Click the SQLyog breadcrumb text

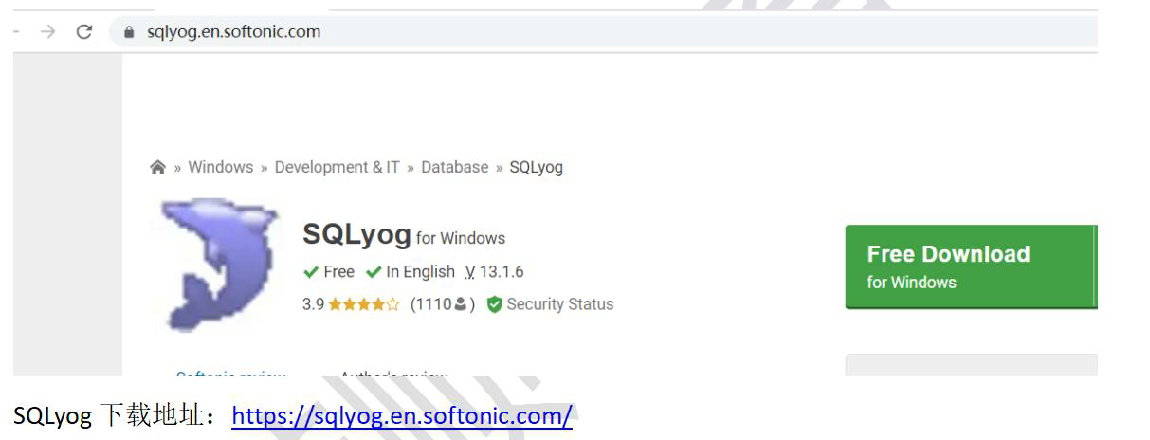pos(536,167)
